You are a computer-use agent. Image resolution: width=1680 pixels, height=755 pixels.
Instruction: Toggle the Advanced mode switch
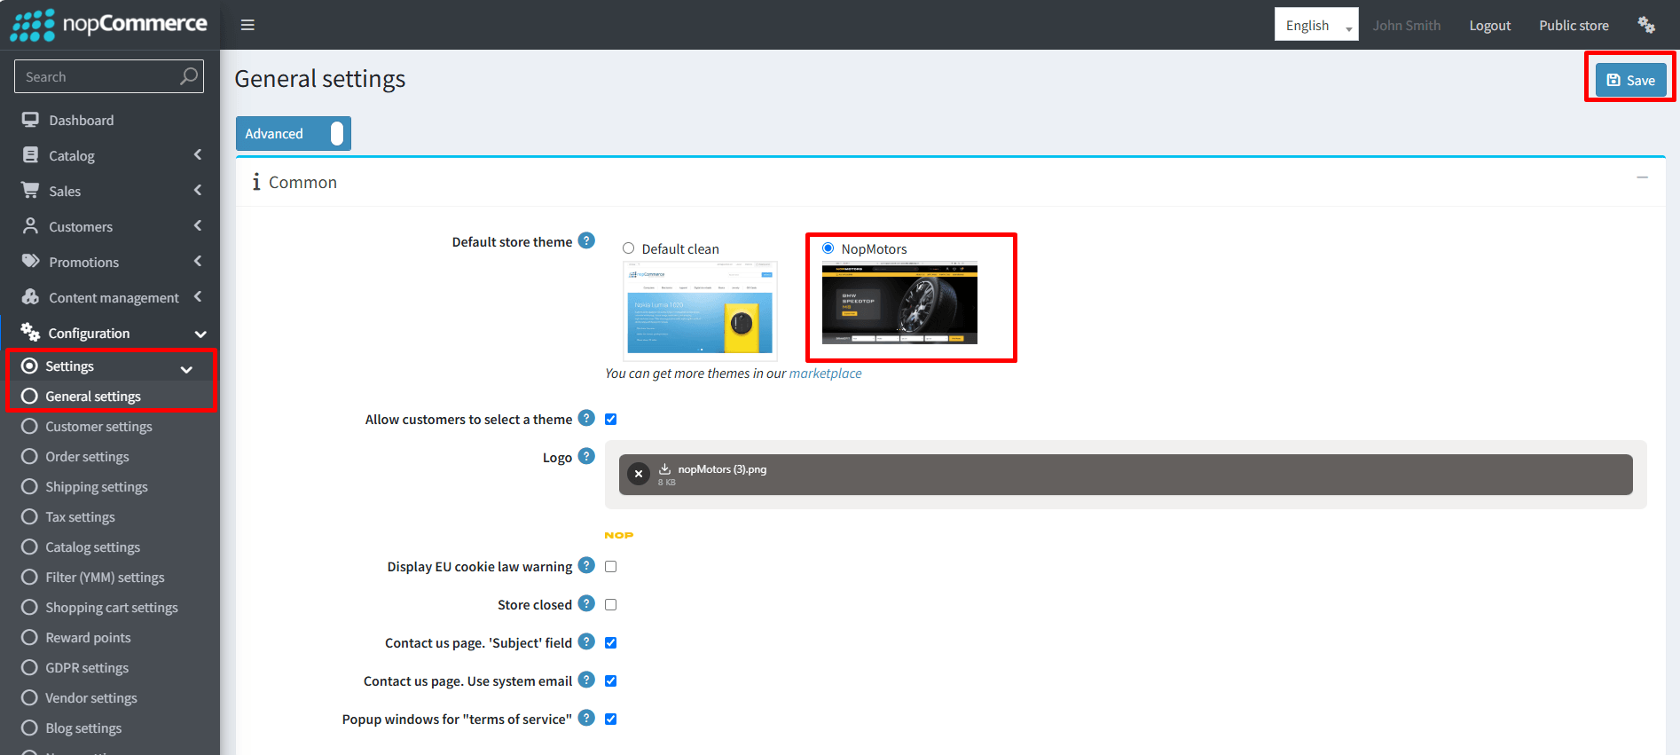click(294, 133)
